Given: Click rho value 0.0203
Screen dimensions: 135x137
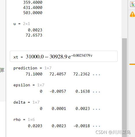Looking at the screenshot, I should click(35, 126).
